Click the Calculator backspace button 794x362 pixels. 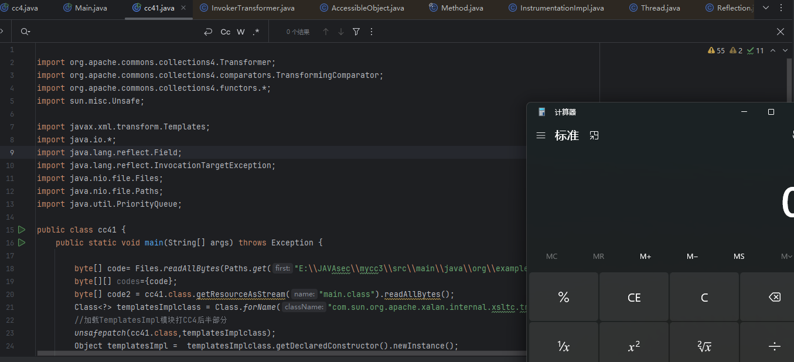(x=768, y=297)
